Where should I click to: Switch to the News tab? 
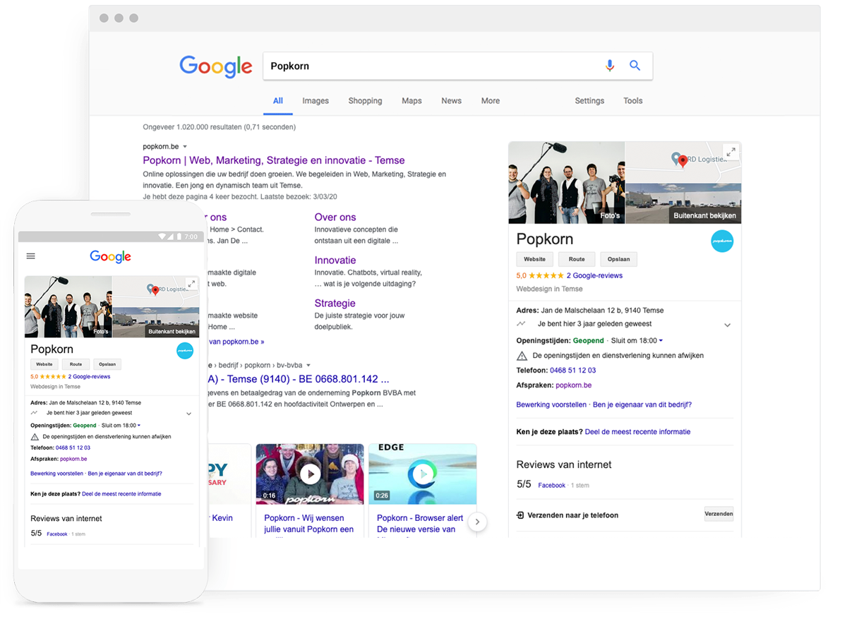[451, 101]
